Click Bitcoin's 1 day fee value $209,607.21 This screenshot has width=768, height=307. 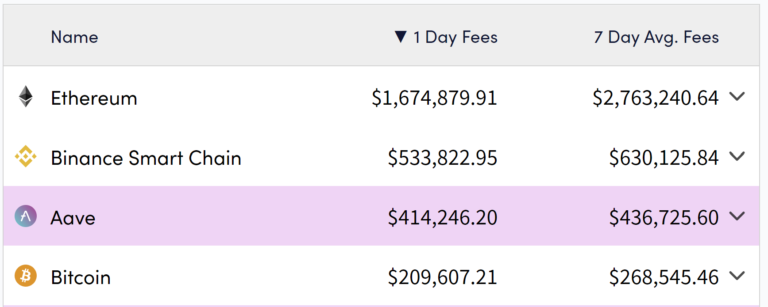[x=442, y=277]
